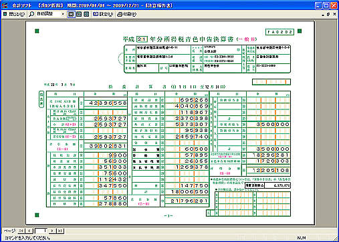The width and height of the screenshot is (339, 242).
Task: Click the value 118967
Action: pos(194,113)
